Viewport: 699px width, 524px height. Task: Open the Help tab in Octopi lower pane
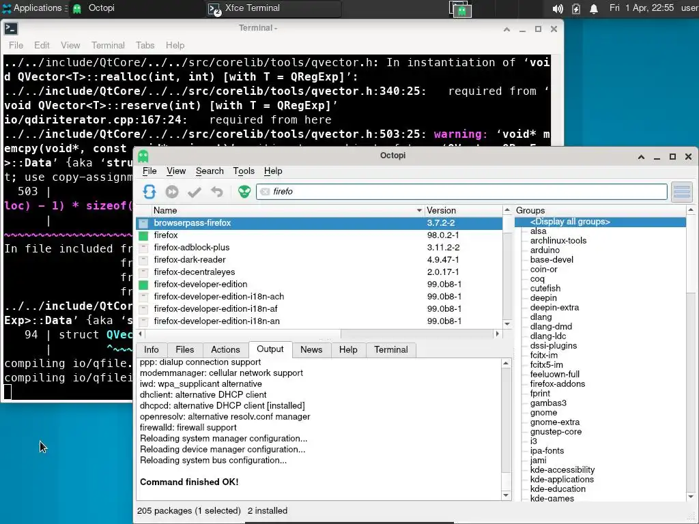click(348, 350)
